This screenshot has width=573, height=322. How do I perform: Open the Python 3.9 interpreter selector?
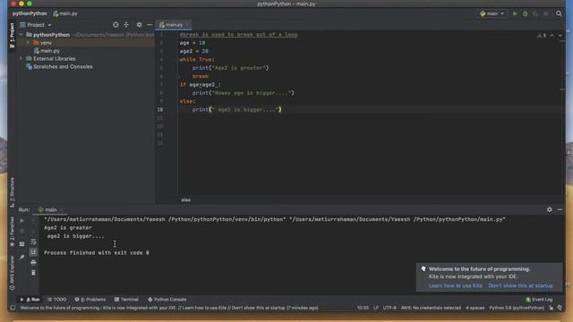tap(517, 308)
